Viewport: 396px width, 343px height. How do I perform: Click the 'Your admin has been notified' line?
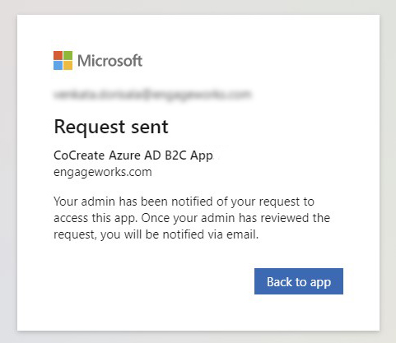[184, 202]
